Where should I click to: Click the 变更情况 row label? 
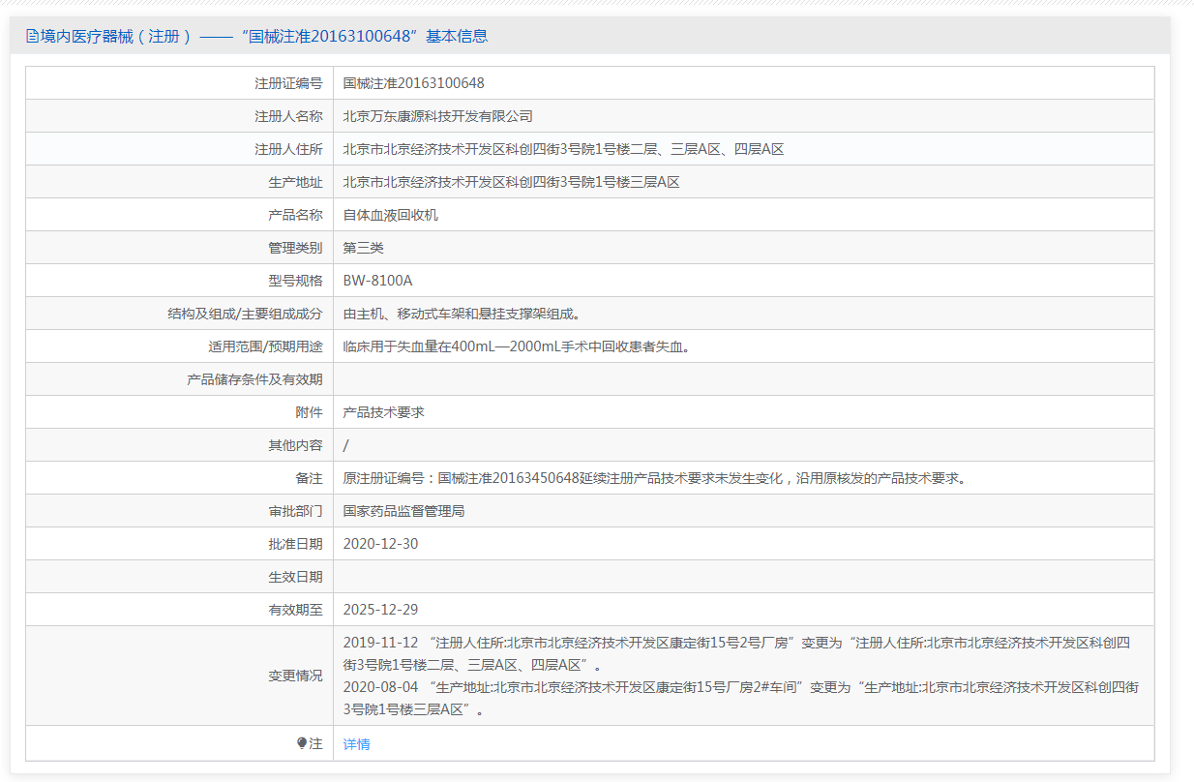[295, 676]
